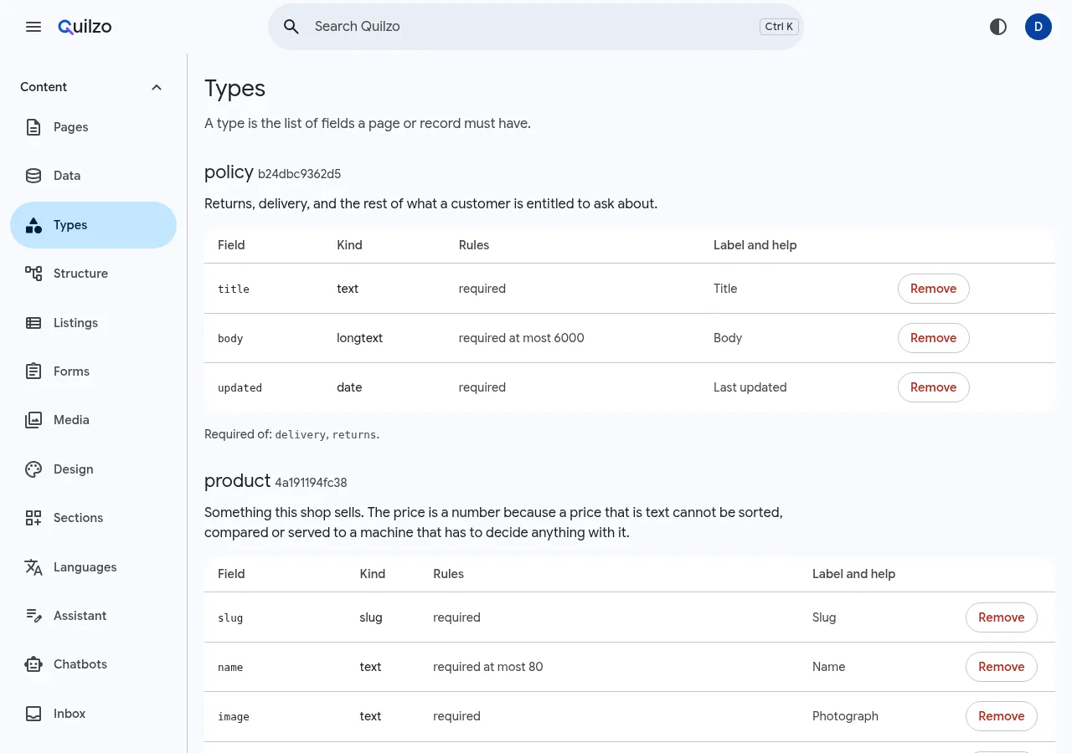1072x753 pixels.
Task: Click the Assistant edit-note icon
Action: tap(33, 616)
